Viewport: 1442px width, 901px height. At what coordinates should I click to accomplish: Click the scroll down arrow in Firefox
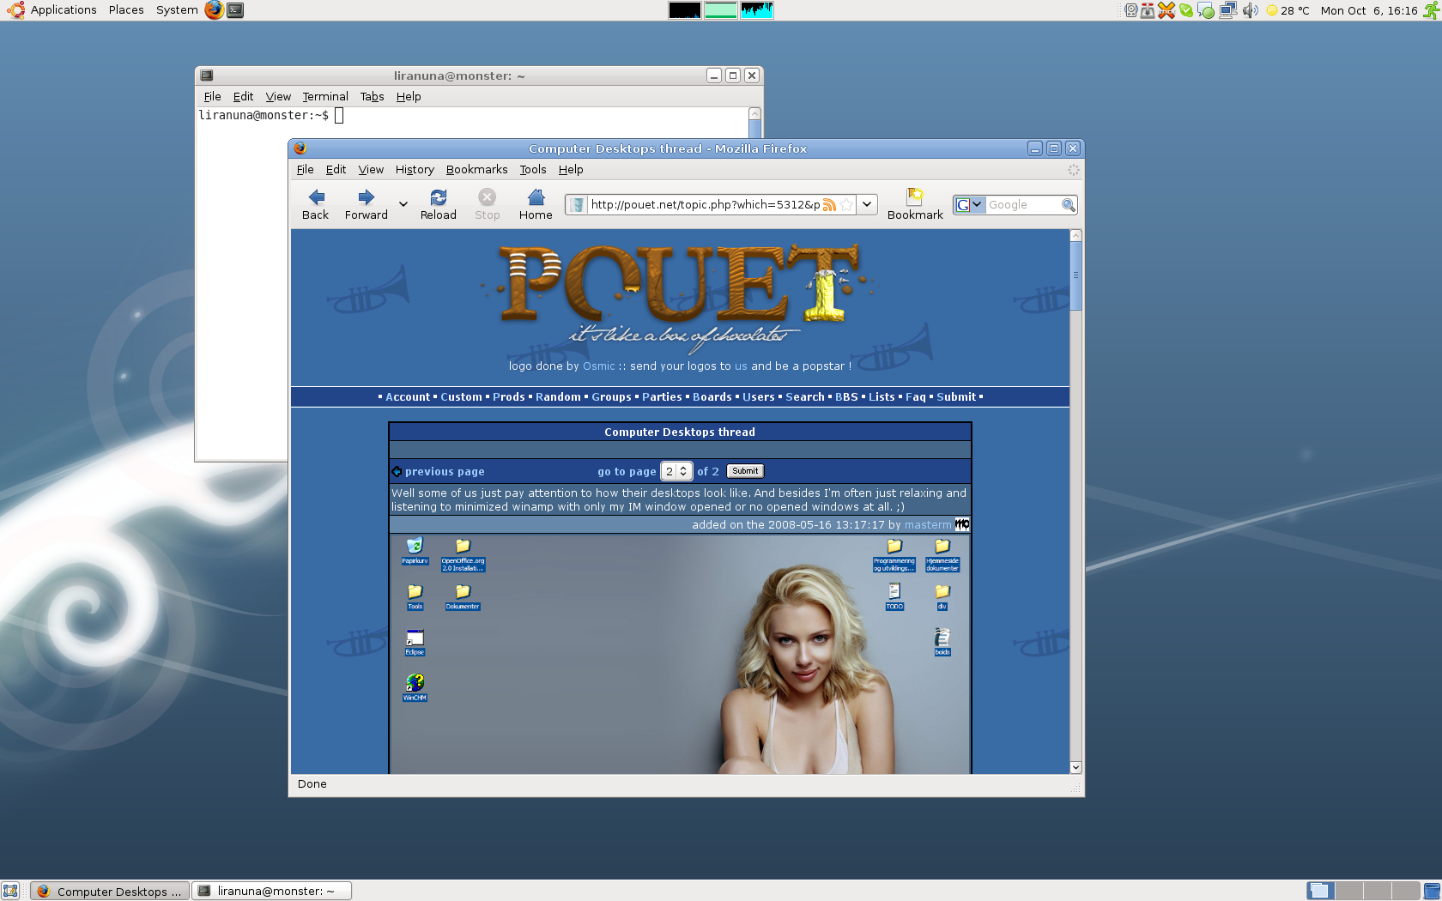1075,767
